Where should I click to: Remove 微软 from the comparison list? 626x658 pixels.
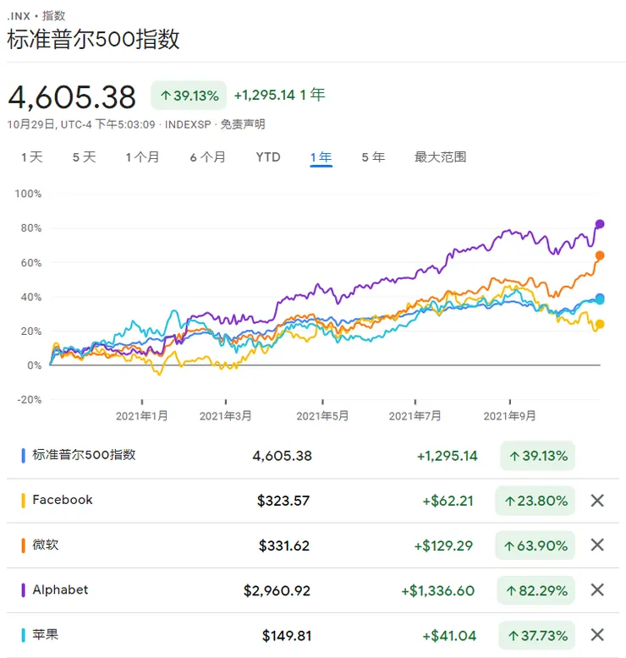pos(597,546)
